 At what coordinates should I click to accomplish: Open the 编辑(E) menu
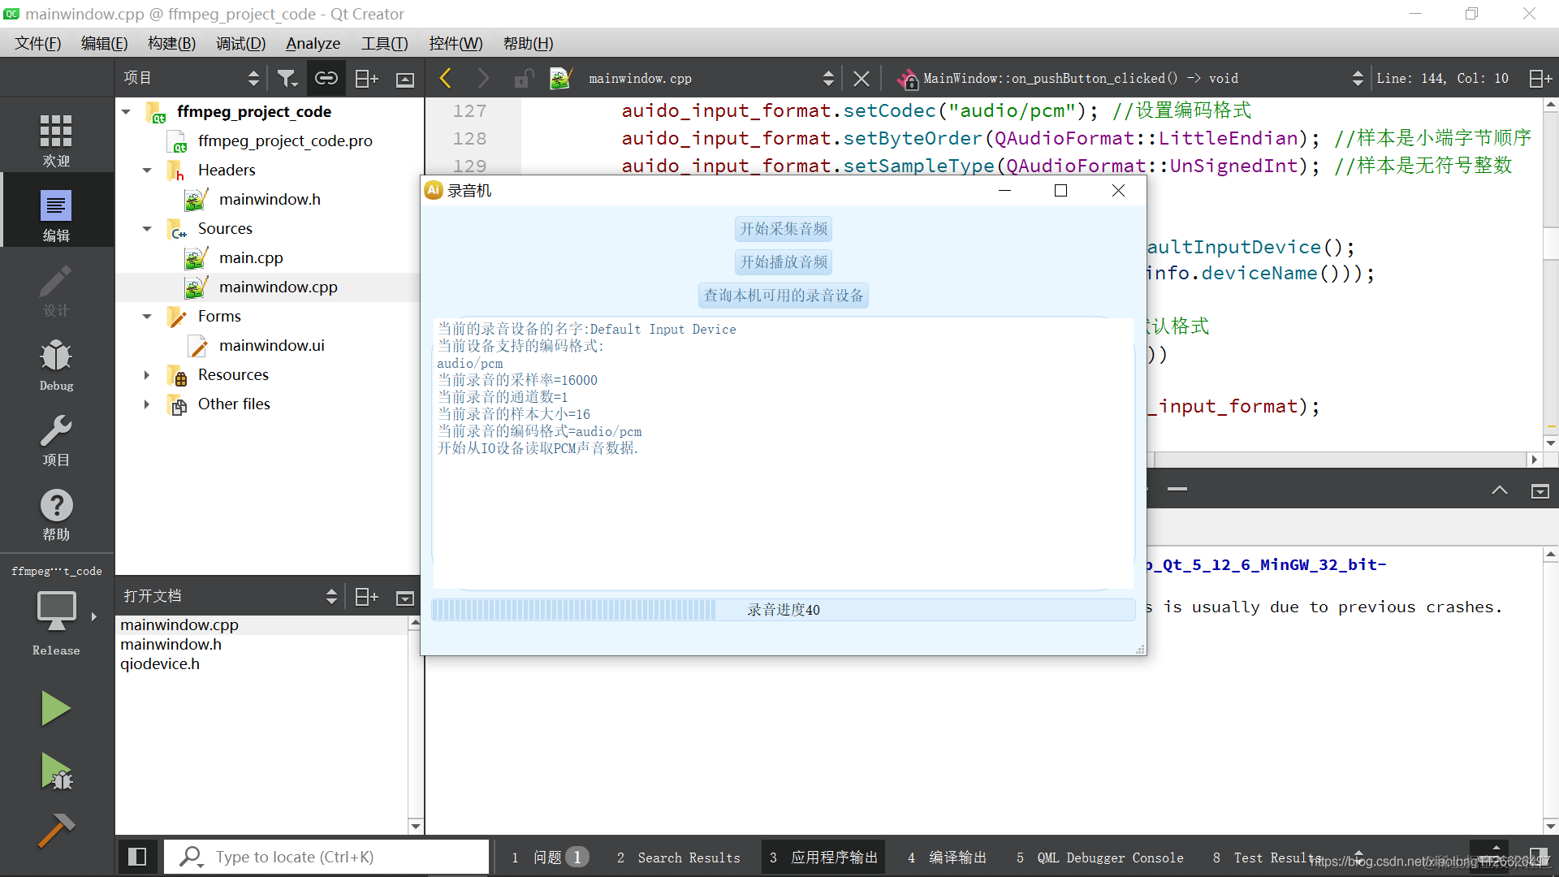coord(104,43)
